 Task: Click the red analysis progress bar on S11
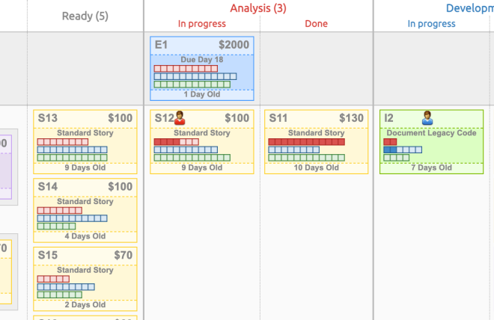(x=306, y=141)
